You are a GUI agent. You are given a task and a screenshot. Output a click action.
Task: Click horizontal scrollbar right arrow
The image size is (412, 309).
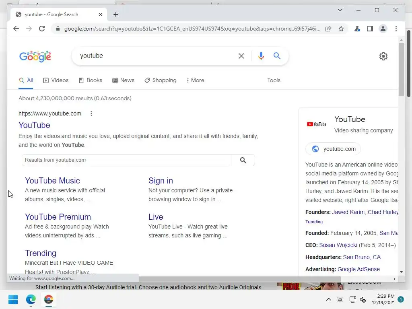click(x=394, y=279)
